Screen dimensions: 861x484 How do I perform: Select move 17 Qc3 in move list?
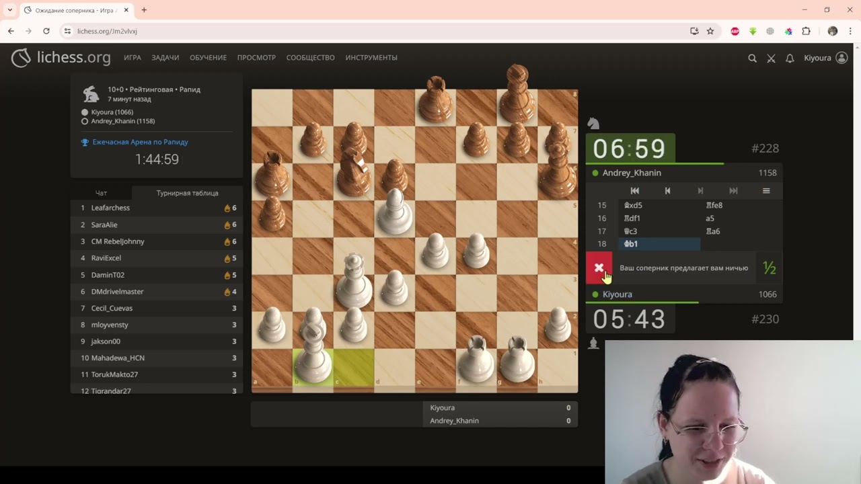click(659, 231)
